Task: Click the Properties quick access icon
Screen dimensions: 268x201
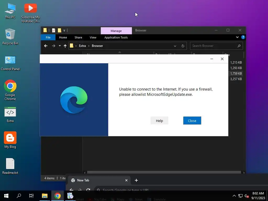Action: [53, 30]
